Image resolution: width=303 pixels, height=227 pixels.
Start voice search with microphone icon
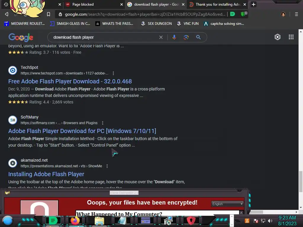174,37
